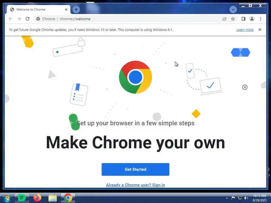Select the Welcome to Chrome tab

[39, 10]
